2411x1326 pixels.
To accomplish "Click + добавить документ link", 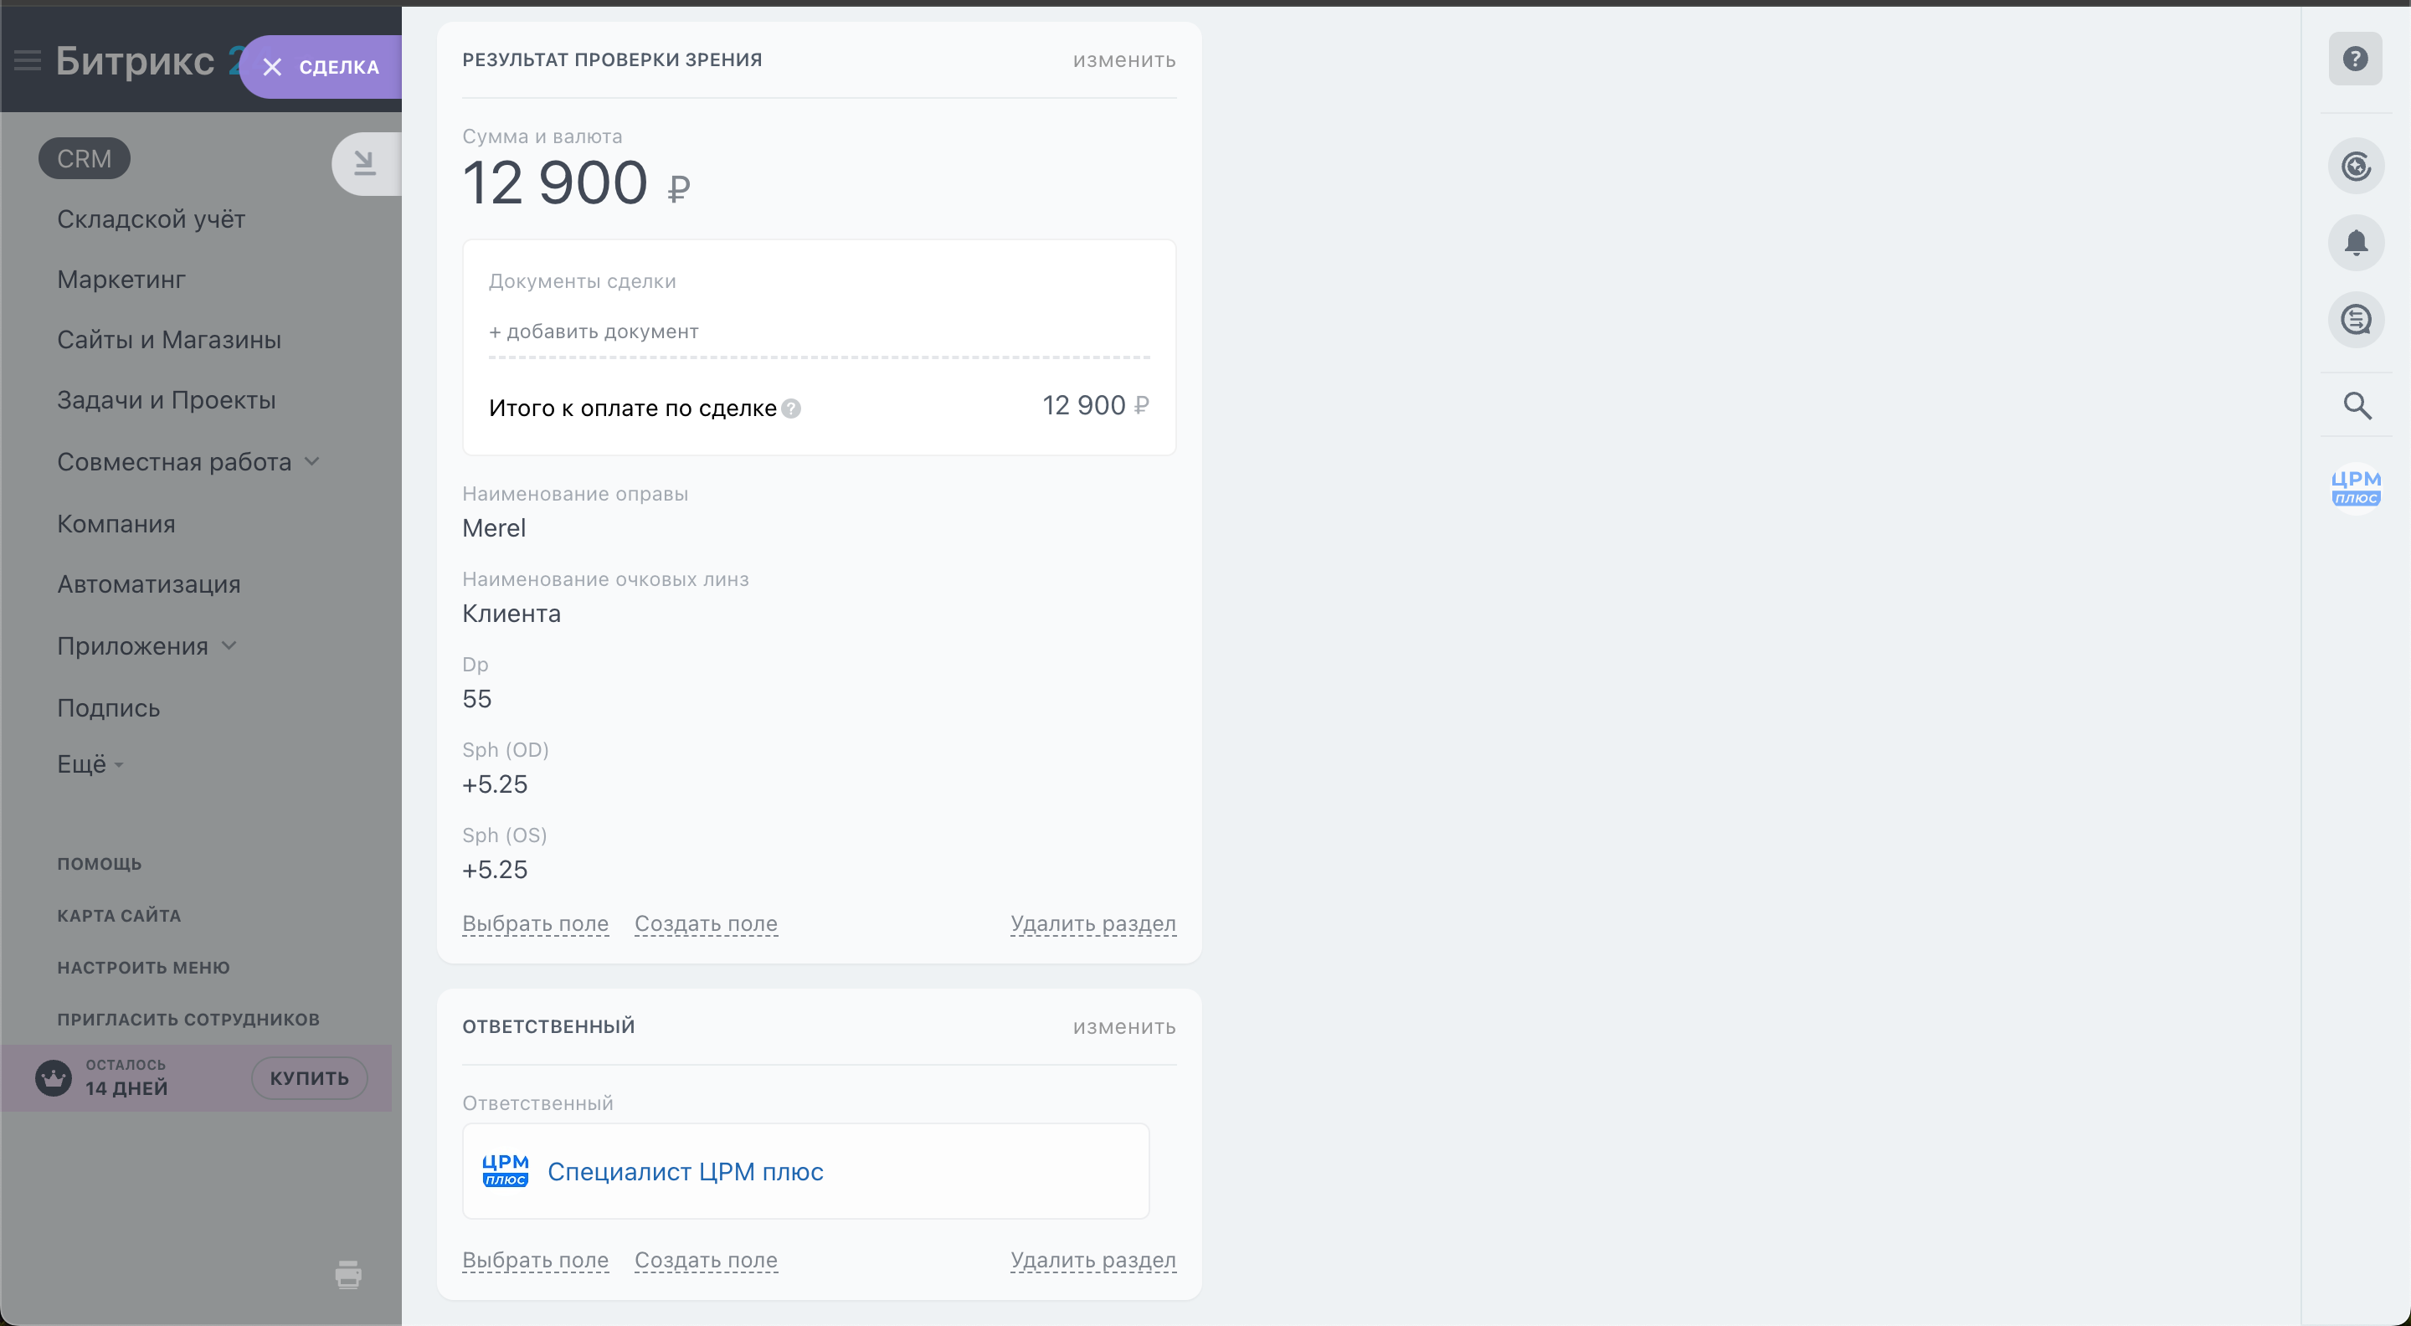I will point(594,331).
